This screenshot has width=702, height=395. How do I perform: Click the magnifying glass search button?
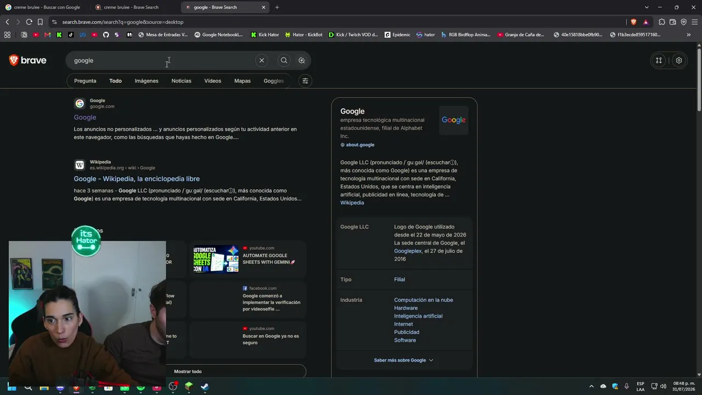pyautogui.click(x=284, y=60)
